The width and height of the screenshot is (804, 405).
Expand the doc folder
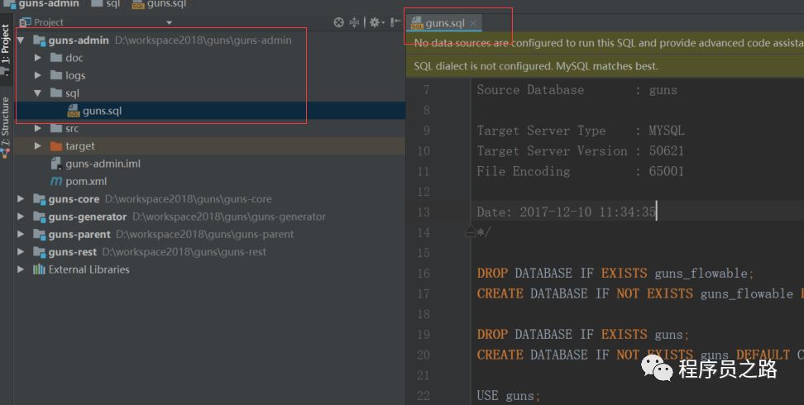click(37, 58)
